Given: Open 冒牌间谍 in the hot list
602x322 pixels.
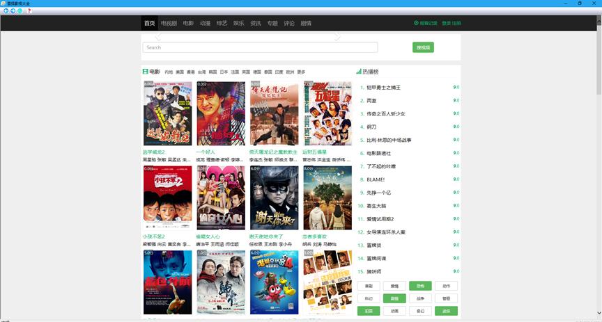Looking at the screenshot, I should [x=376, y=259].
